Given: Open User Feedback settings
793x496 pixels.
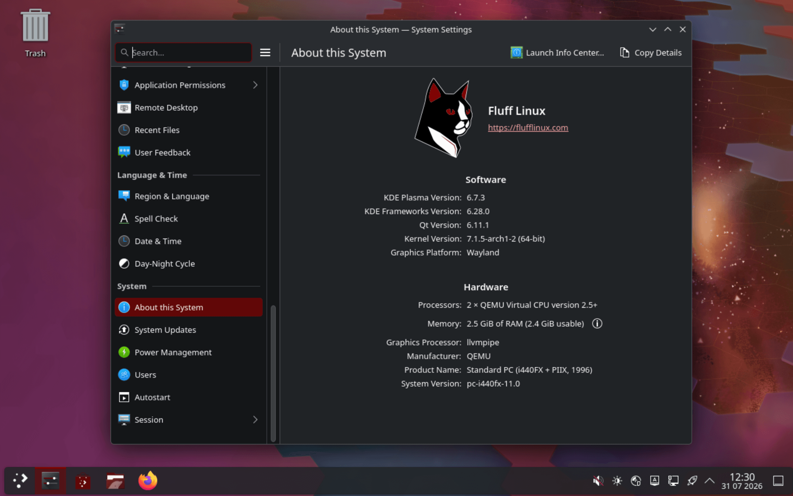Looking at the screenshot, I should (189, 153).
